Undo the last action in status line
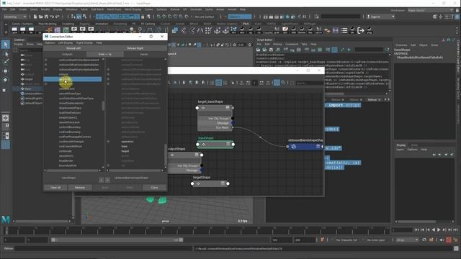Screen dimensions: 461x259 coord(52,17)
